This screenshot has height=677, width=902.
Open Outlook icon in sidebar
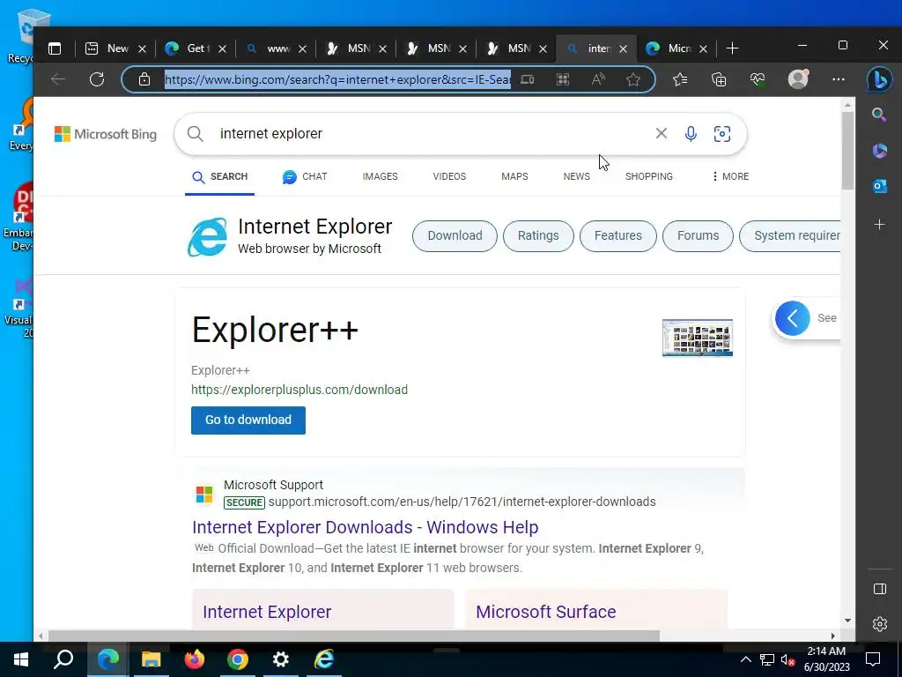[x=879, y=187]
